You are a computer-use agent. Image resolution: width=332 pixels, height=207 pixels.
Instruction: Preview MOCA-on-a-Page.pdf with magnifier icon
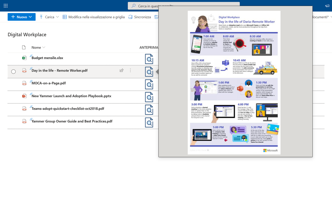click(149, 85)
